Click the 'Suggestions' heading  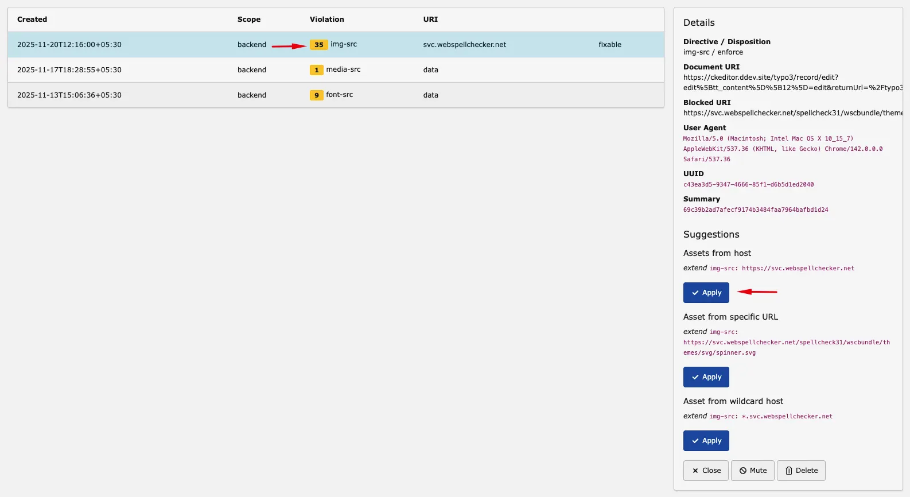point(711,235)
